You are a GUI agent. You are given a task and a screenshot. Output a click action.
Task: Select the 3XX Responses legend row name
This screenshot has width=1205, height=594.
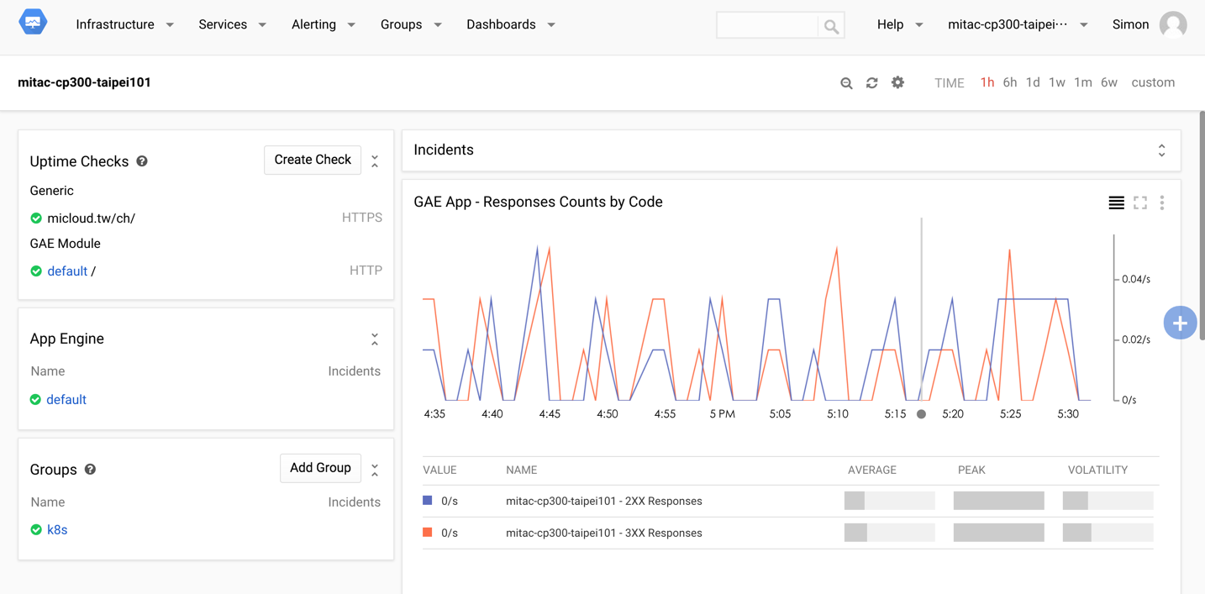[x=604, y=534]
